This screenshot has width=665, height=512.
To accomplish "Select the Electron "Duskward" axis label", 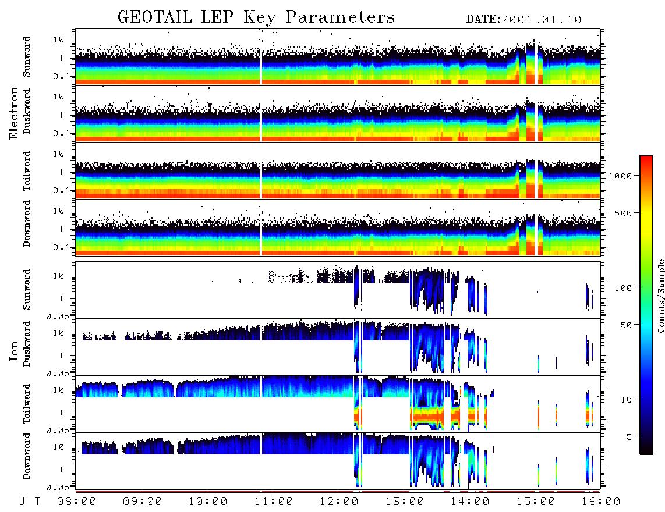I will (x=27, y=111).
